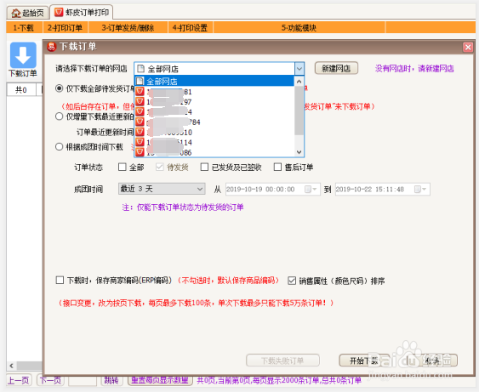Click the 跳转 button
The width and height of the screenshot is (479, 392).
pos(111,380)
